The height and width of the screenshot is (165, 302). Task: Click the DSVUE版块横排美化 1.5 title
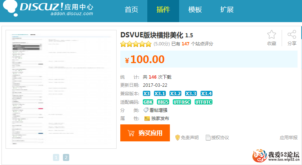click(x=157, y=35)
